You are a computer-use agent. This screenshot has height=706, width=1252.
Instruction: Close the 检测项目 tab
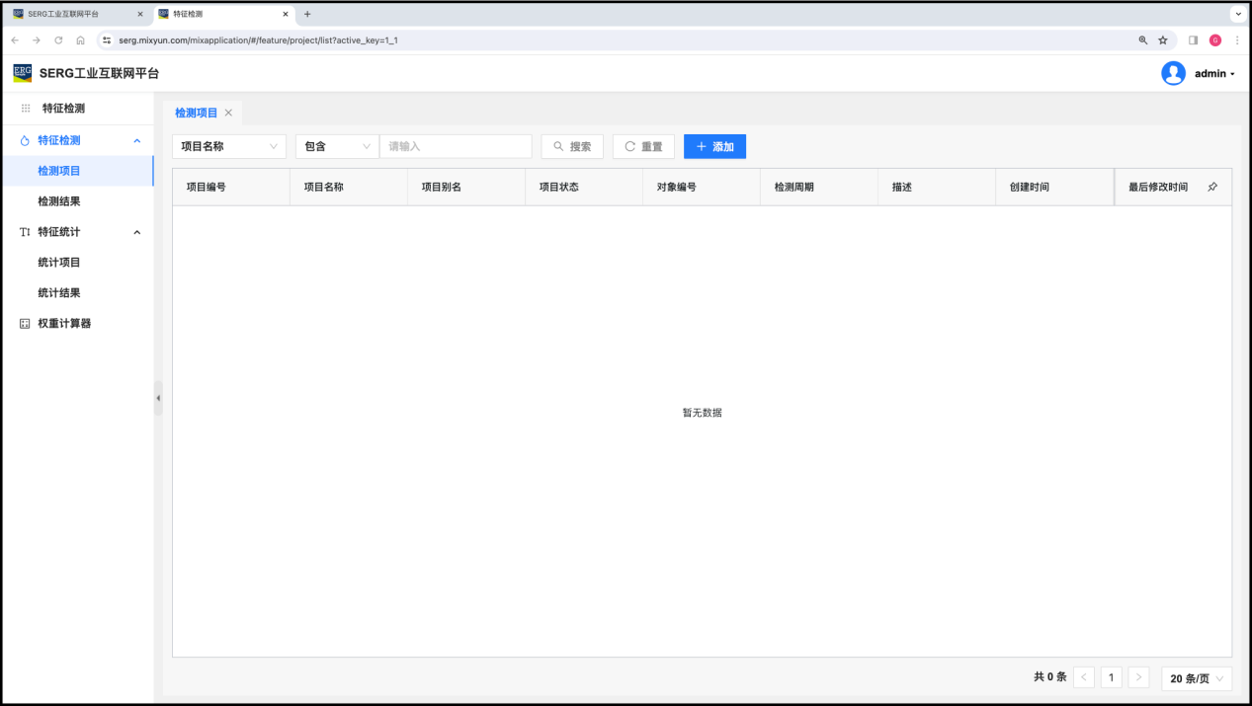[x=228, y=113]
